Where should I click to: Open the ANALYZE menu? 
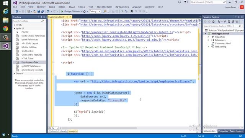point(137,7)
